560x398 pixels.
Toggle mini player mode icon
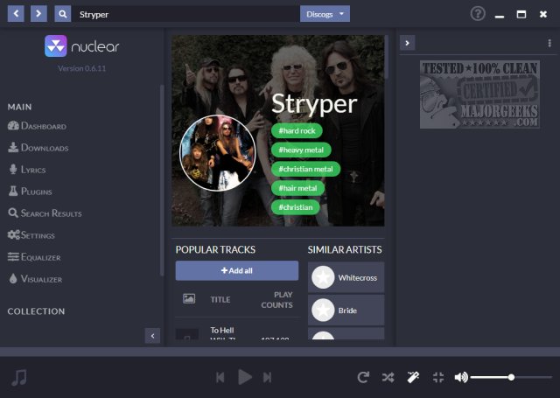438,377
